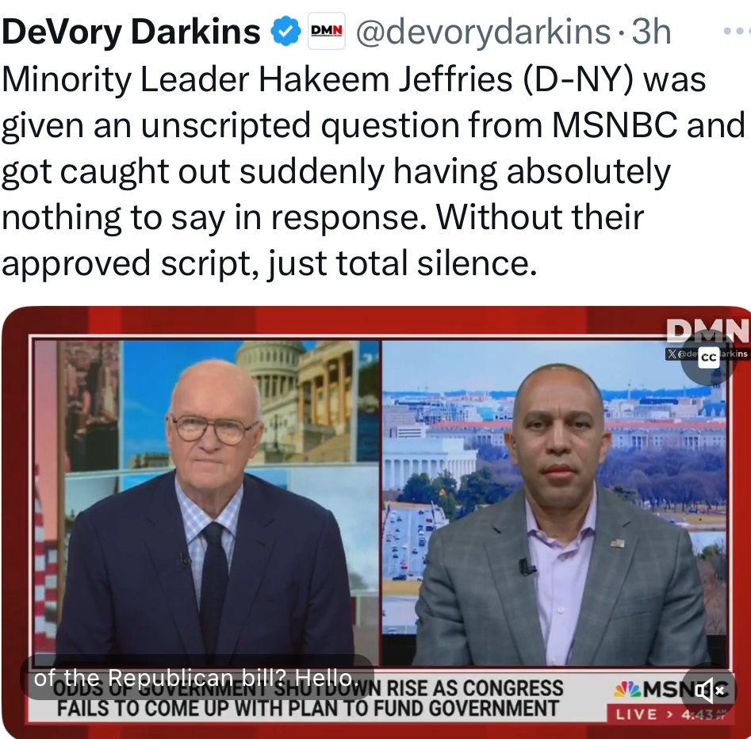Viewport: 751px width, 739px height.
Task: Open the DeVory Darkins profile name
Action: pos(131,32)
